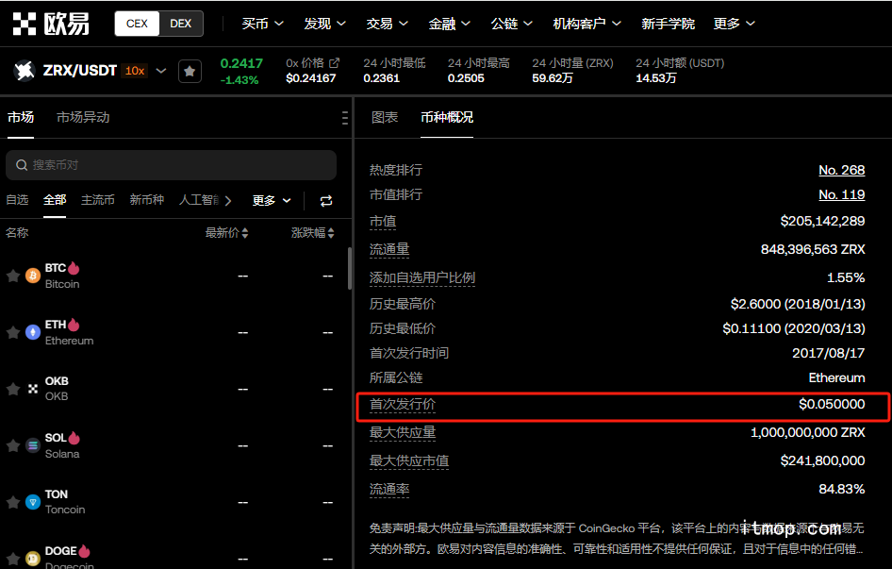This screenshot has height=569, width=892.
Task: Favorite ETH with its star
Action: click(x=12, y=333)
